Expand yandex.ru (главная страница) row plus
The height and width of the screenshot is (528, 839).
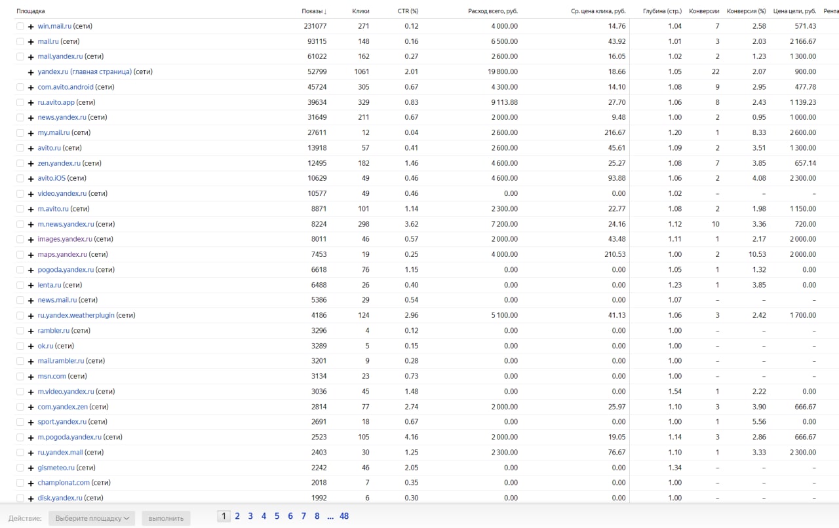click(x=31, y=72)
